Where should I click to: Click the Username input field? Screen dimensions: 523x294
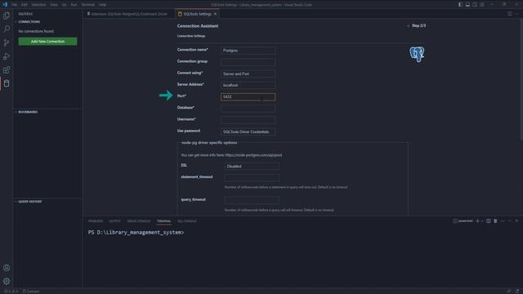click(248, 120)
